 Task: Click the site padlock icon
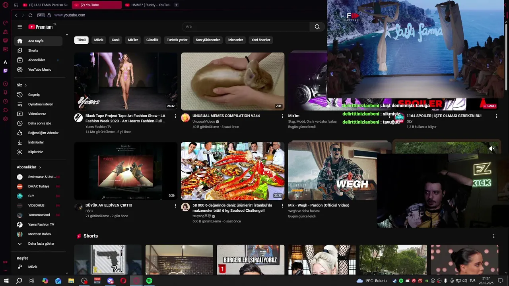coord(49,15)
